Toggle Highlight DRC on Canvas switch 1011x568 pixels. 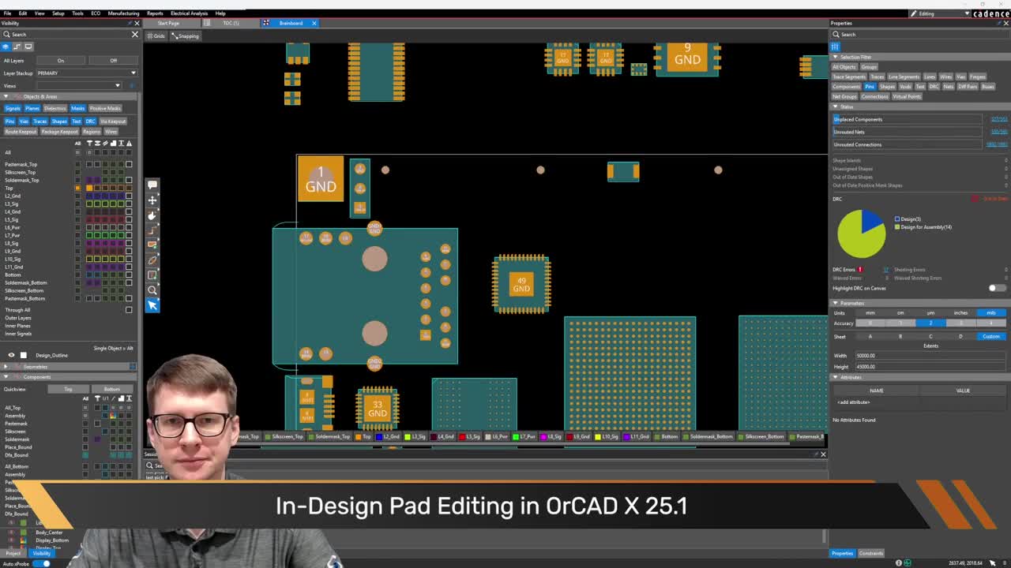[997, 288]
